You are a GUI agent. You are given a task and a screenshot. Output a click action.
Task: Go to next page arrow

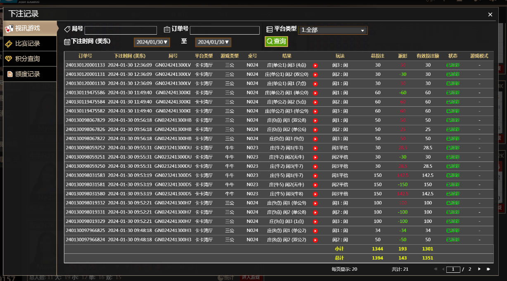tap(479, 269)
